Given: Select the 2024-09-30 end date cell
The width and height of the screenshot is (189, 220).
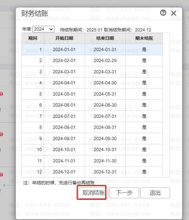Looking at the screenshot, I should click(x=105, y=139).
